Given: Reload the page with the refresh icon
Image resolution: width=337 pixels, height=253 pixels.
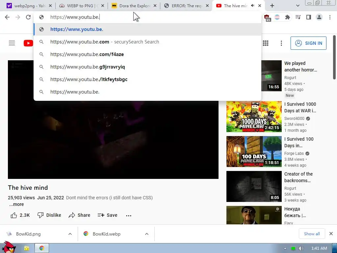Looking at the screenshot, I should [28, 17].
